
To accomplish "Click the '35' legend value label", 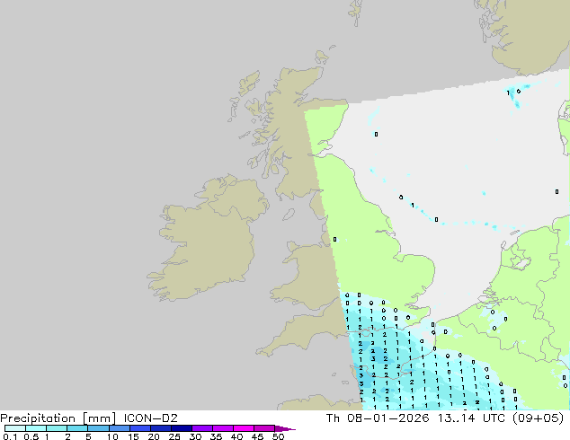I will click(216, 436).
